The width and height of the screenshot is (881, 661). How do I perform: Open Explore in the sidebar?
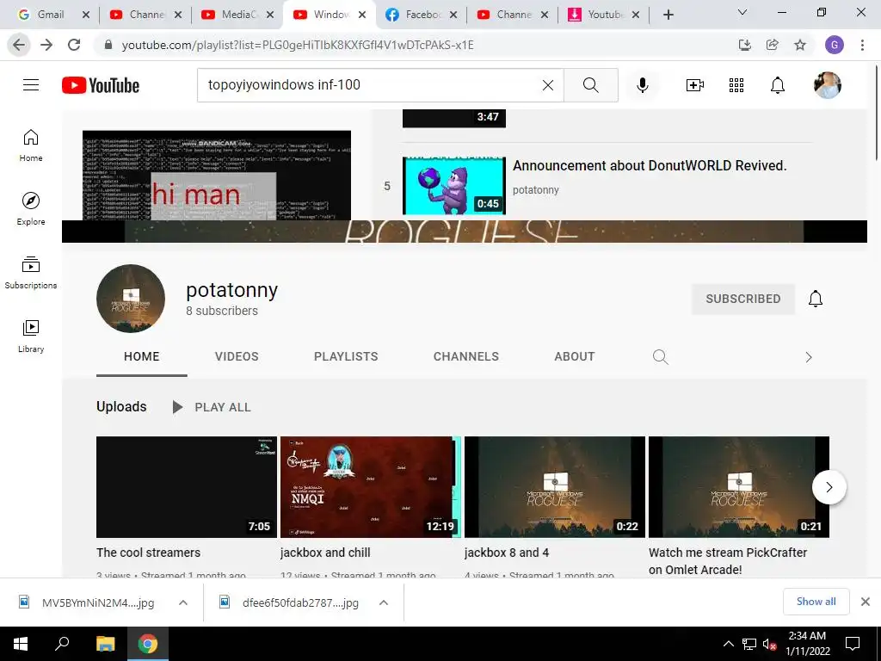click(31, 209)
